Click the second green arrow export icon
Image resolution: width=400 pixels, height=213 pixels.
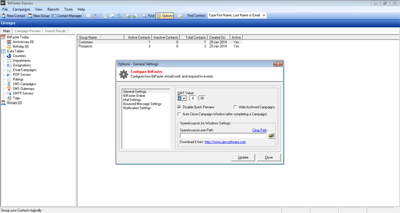[135, 16]
